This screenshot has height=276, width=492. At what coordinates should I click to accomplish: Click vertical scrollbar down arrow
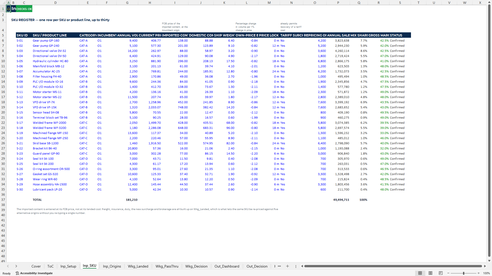(x=489, y=261)
